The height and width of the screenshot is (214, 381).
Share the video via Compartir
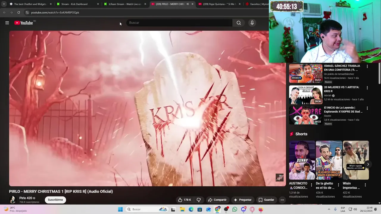[217, 200]
